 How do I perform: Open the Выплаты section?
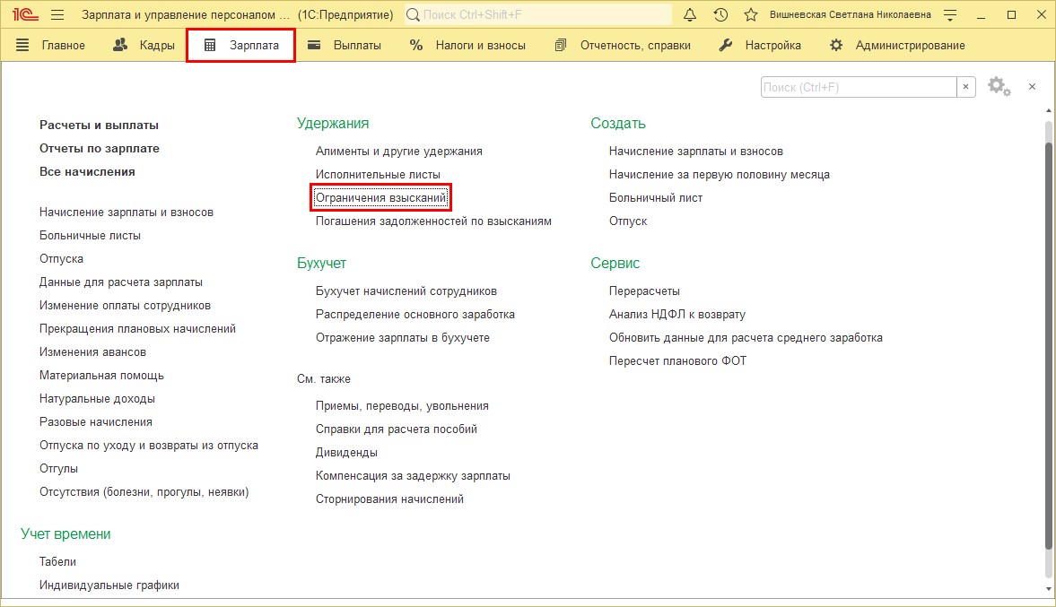(x=345, y=45)
